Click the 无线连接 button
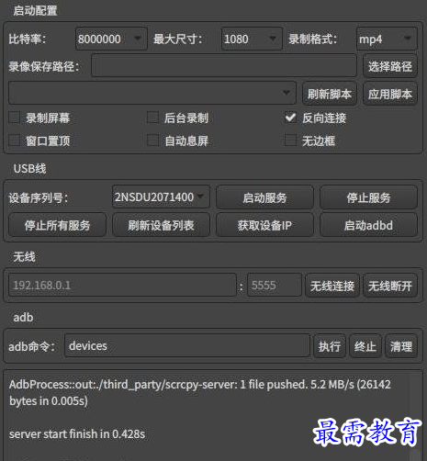This screenshot has height=461, width=427. click(x=332, y=286)
